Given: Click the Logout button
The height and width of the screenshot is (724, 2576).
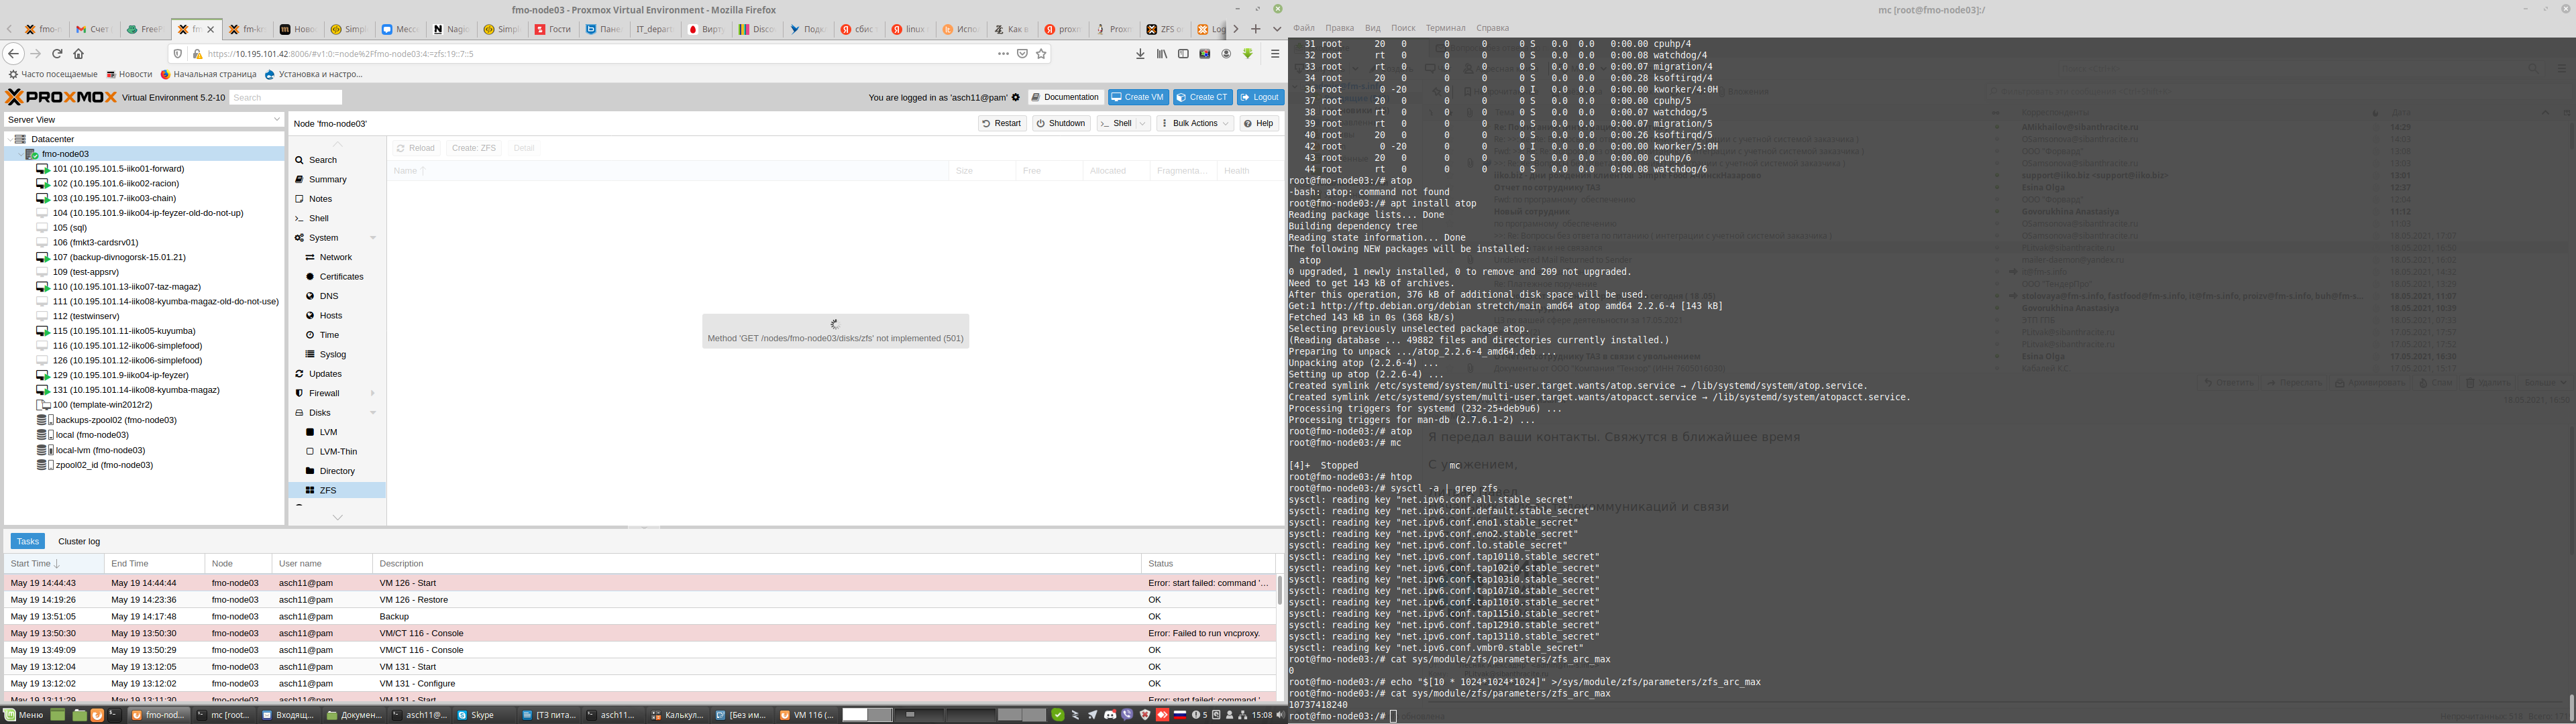Looking at the screenshot, I should tap(1260, 97).
